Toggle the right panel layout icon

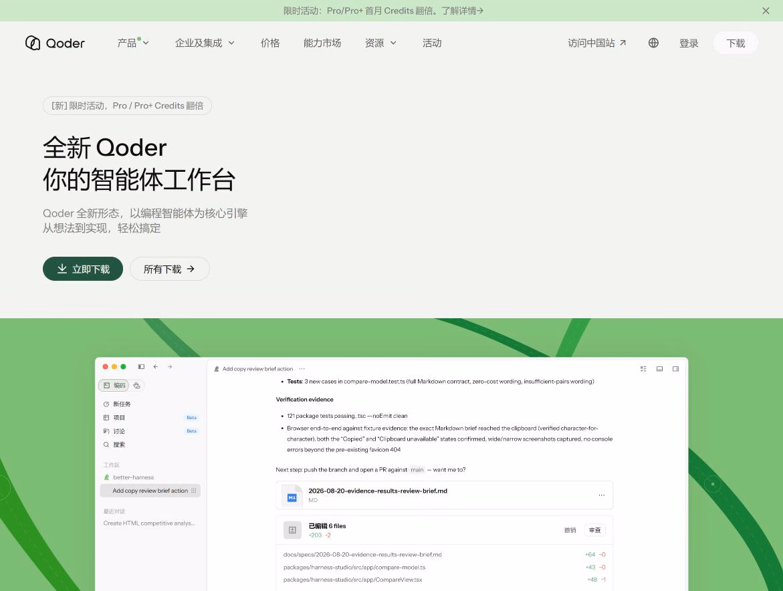675,369
